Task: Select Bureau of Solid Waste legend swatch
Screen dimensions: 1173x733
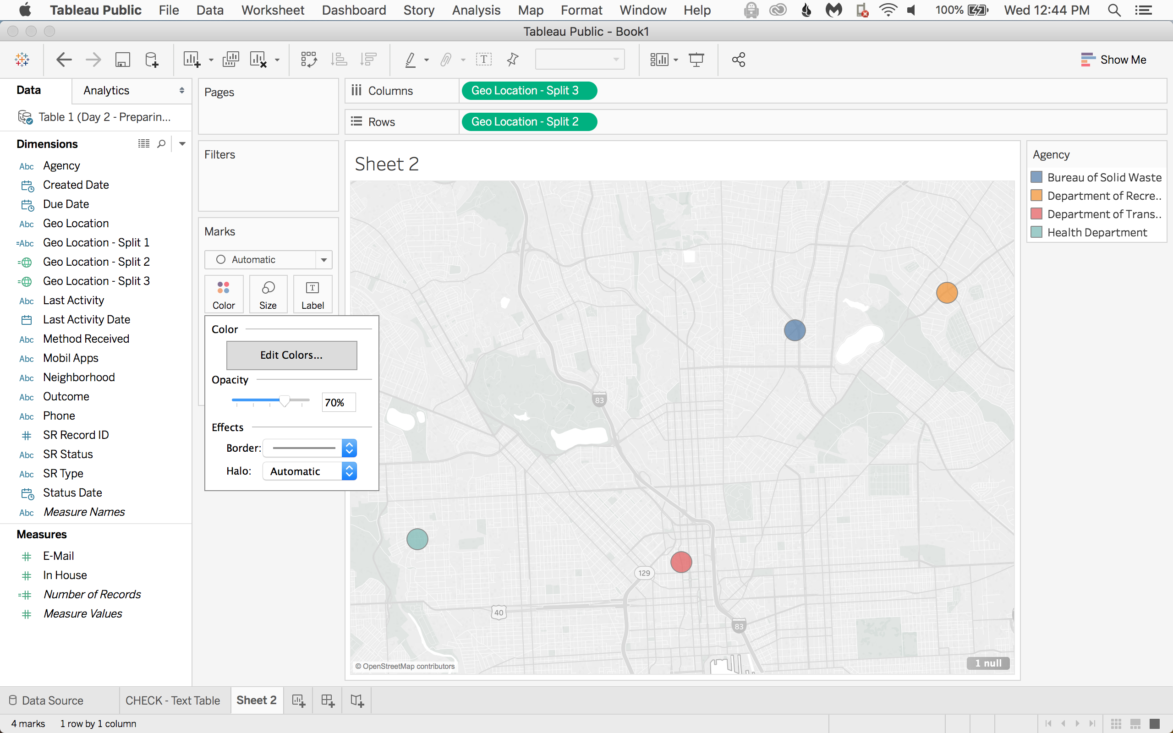Action: [x=1036, y=177]
